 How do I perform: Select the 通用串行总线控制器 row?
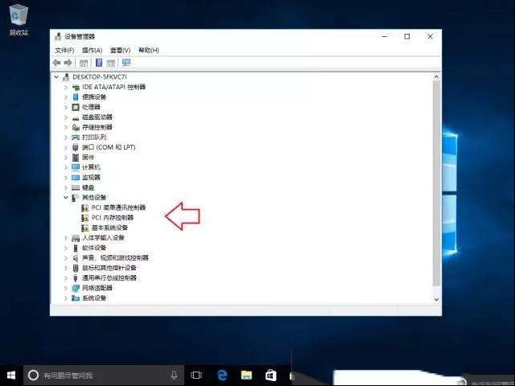point(109,278)
